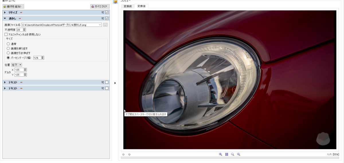Click the progress bar below the preview
Screen dimensions: 344x163
pos(230,158)
